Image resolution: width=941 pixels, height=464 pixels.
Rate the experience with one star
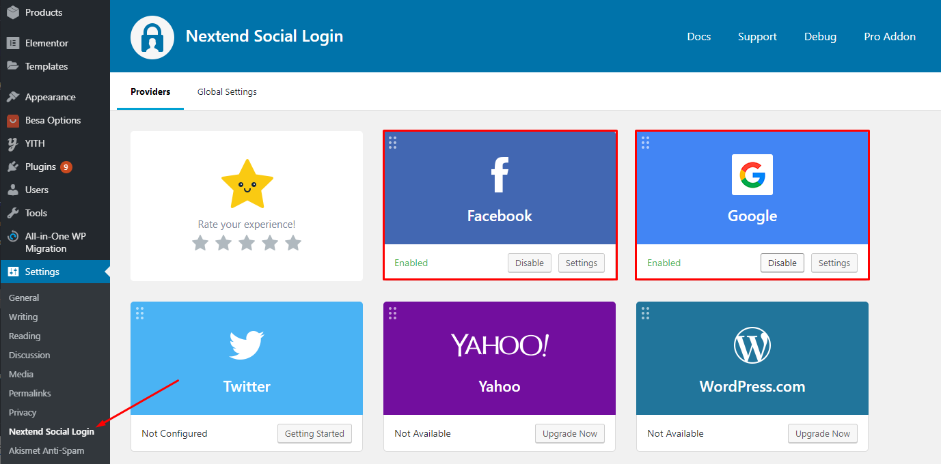click(200, 242)
